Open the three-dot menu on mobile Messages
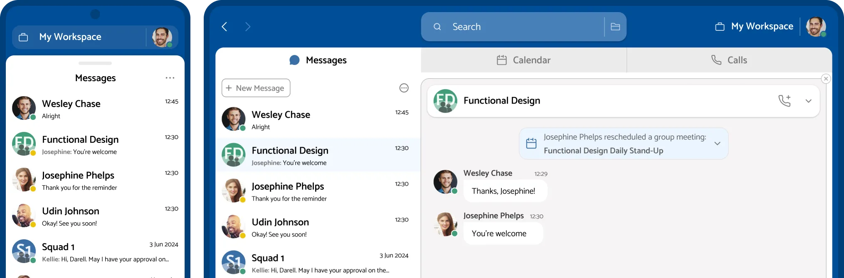The image size is (844, 278). point(170,78)
